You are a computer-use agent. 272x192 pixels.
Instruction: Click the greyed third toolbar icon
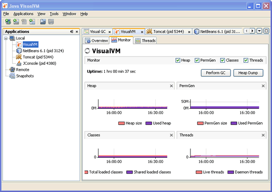24,22
